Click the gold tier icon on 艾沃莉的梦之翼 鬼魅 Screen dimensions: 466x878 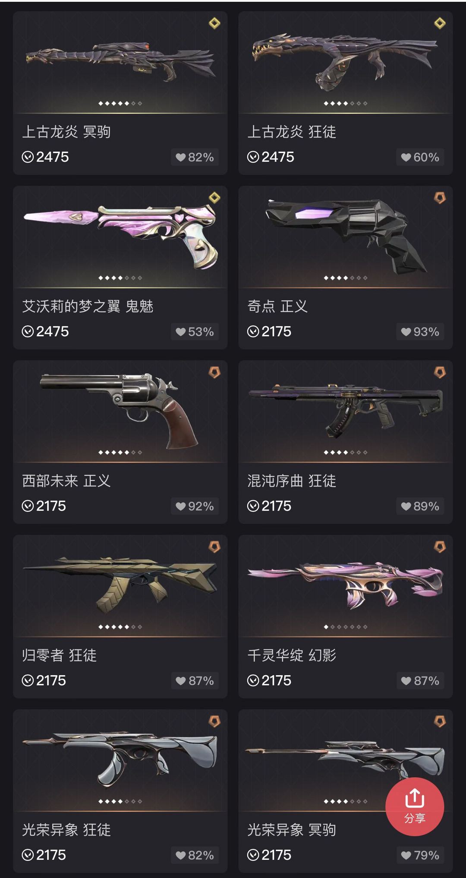214,198
